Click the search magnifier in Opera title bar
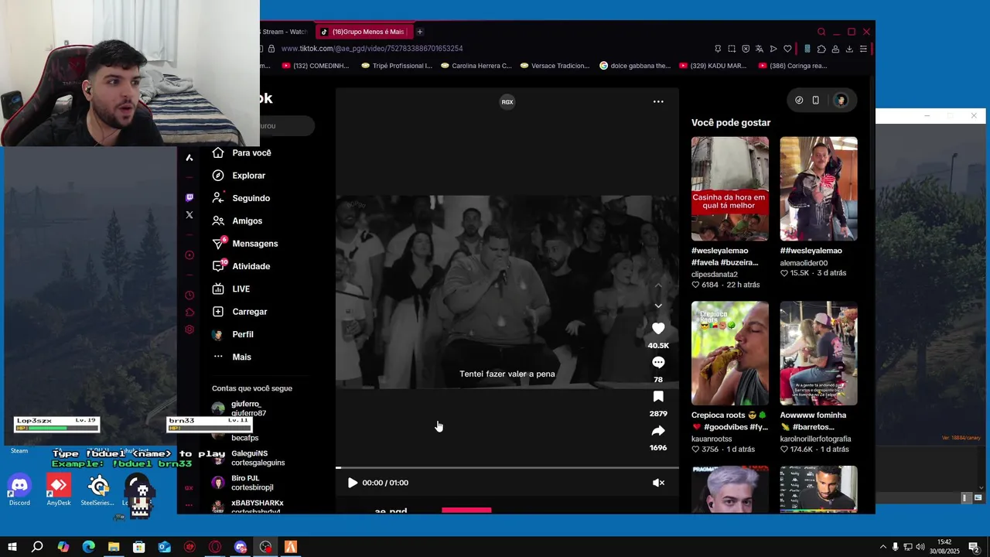Screen dimensions: 990x557 pos(821,32)
